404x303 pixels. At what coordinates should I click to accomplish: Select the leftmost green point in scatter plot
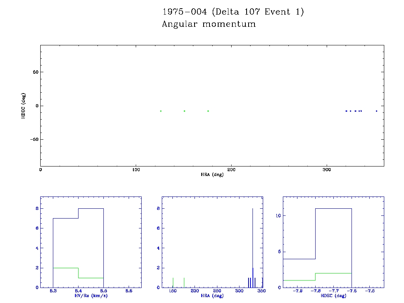pyautogui.click(x=161, y=111)
